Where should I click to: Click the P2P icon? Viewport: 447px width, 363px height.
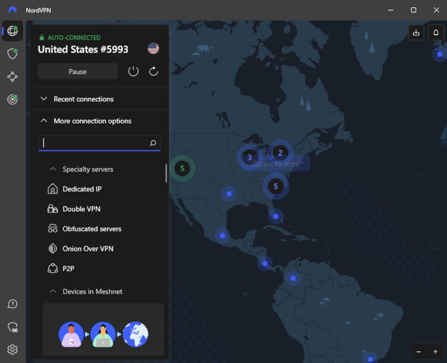tap(53, 269)
